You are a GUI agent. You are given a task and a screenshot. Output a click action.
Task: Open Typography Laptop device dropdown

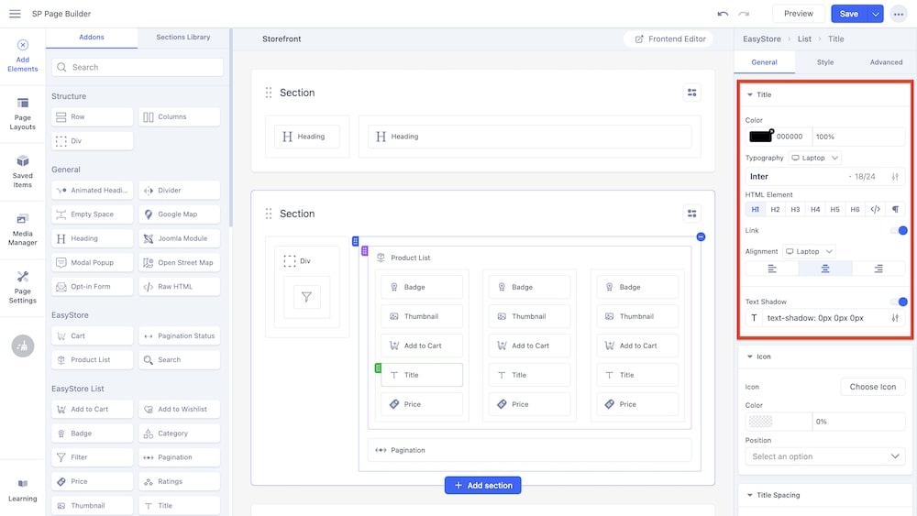coord(814,158)
